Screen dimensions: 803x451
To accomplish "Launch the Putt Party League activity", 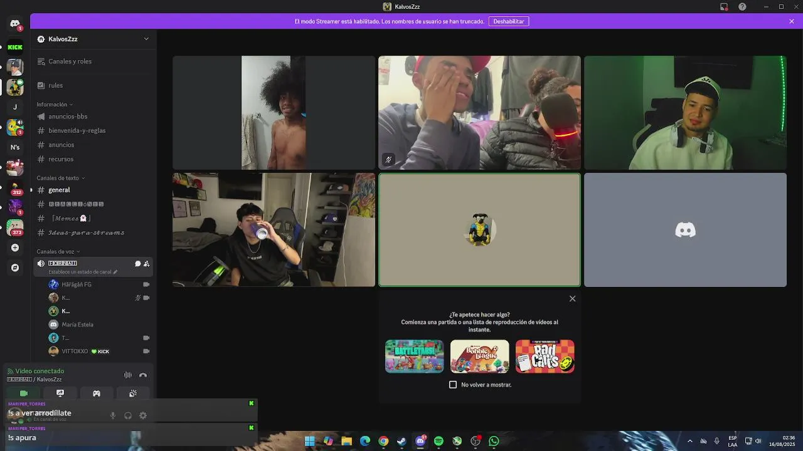I will (479, 356).
